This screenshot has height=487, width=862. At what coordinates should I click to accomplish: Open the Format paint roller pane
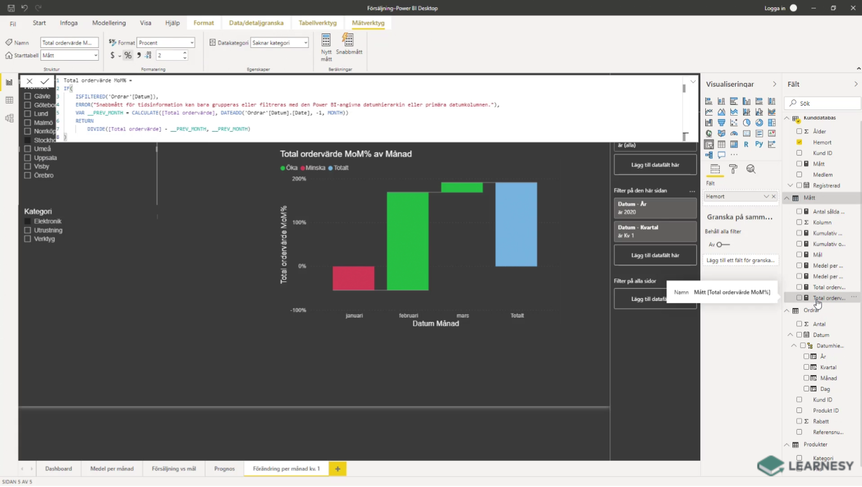coord(733,169)
